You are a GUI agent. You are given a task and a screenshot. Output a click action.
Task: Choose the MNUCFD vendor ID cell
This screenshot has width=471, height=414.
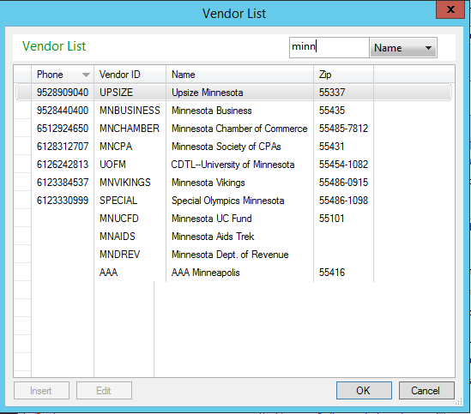[x=119, y=219]
